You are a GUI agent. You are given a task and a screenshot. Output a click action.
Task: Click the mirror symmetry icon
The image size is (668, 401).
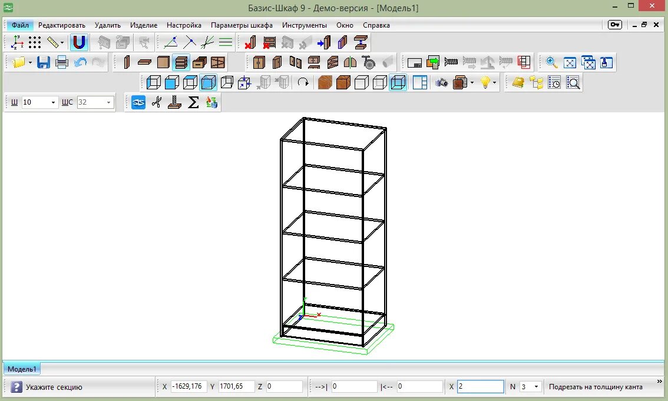coord(350,62)
